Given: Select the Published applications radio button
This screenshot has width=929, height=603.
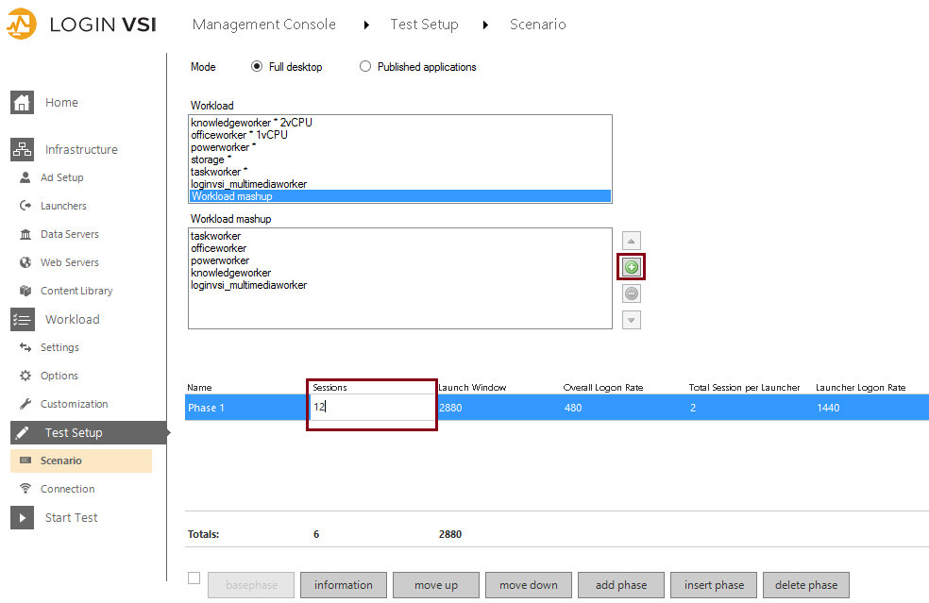Looking at the screenshot, I should click(x=365, y=66).
